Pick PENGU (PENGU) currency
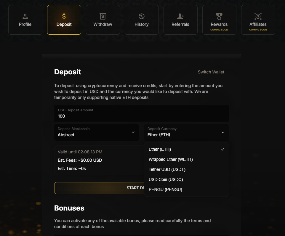The image size is (285, 236). (165, 190)
